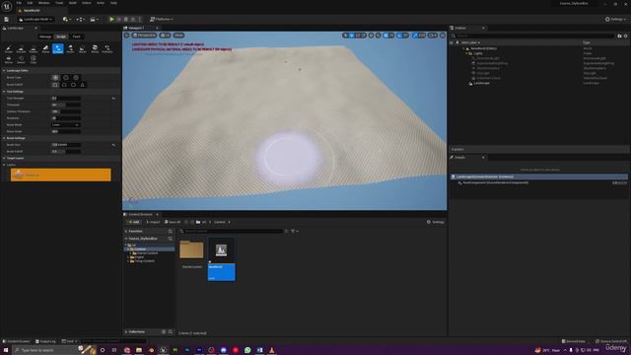Click Save All in Content Browser

[173, 222]
